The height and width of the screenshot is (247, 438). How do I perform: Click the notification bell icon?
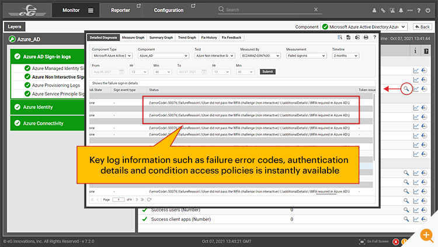pos(401,10)
